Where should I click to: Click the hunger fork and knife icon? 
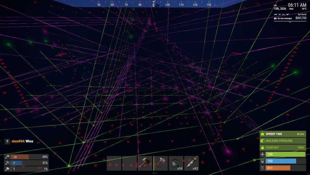point(262,168)
